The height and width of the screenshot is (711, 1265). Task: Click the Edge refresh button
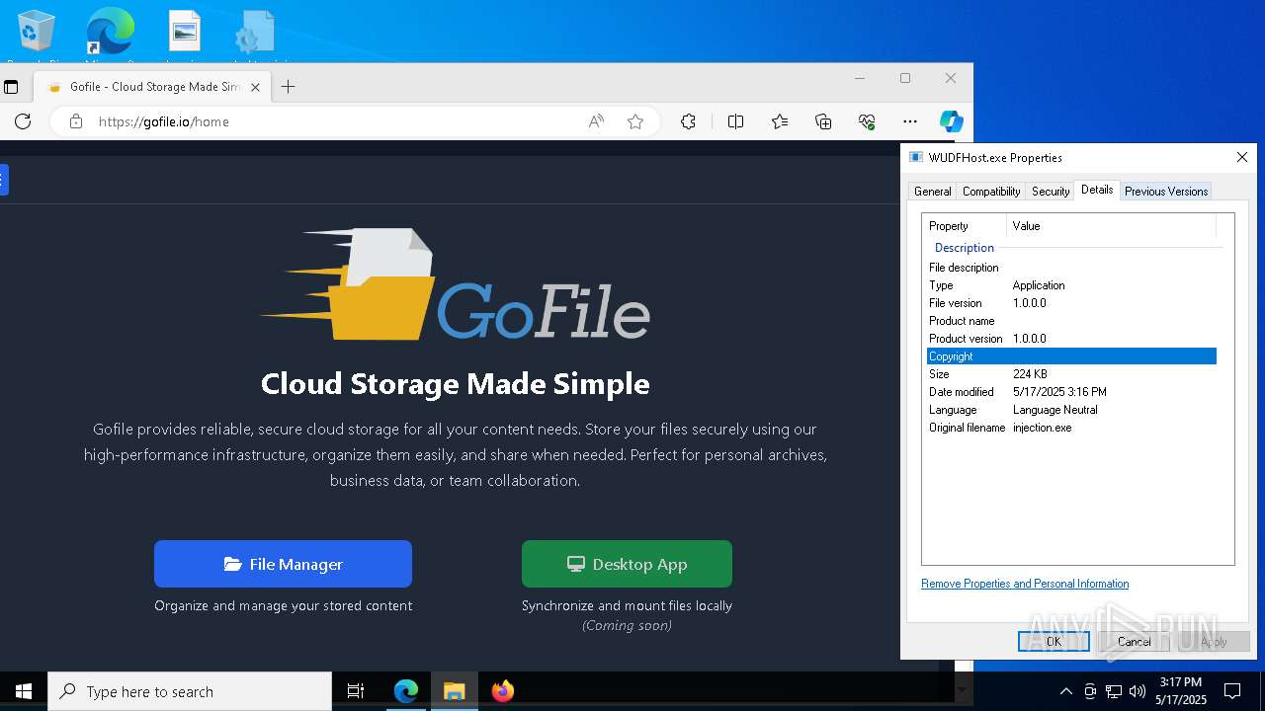tap(23, 121)
